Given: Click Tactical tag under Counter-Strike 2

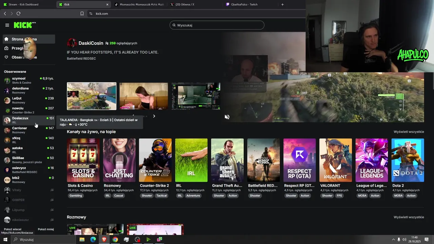Looking at the screenshot, I should 162,196.
